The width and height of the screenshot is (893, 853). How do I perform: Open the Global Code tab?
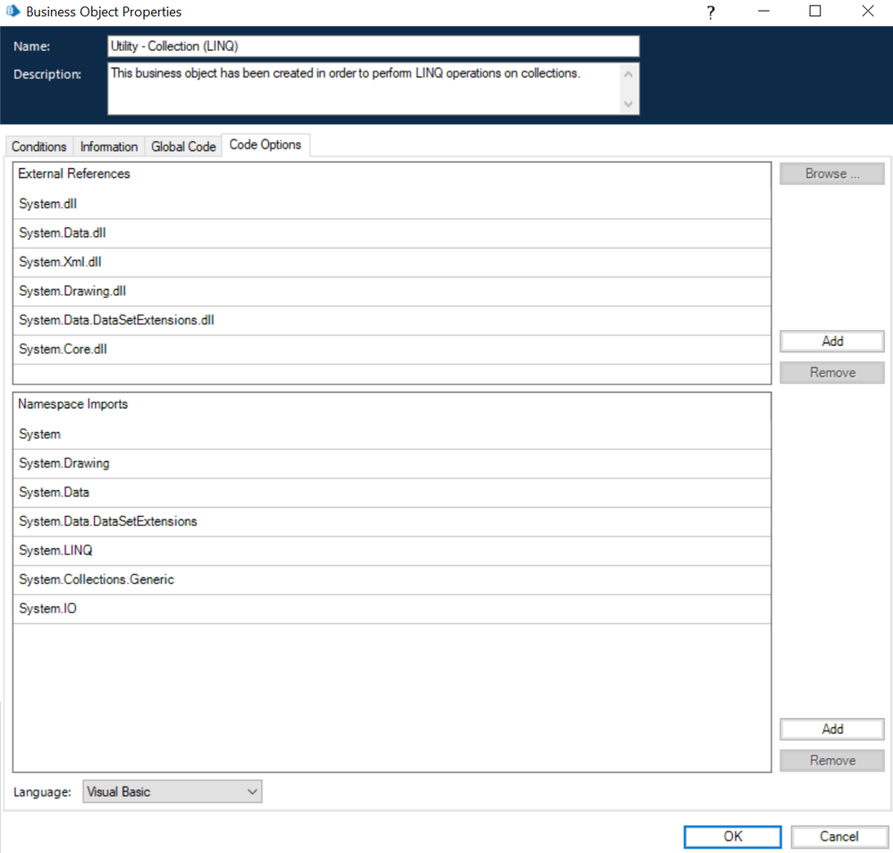point(183,147)
